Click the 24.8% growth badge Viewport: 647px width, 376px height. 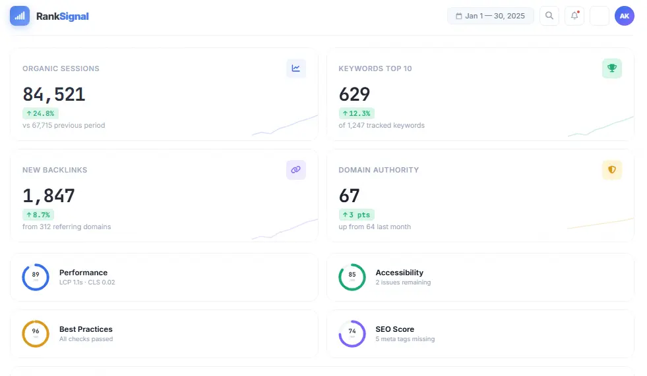tap(40, 113)
